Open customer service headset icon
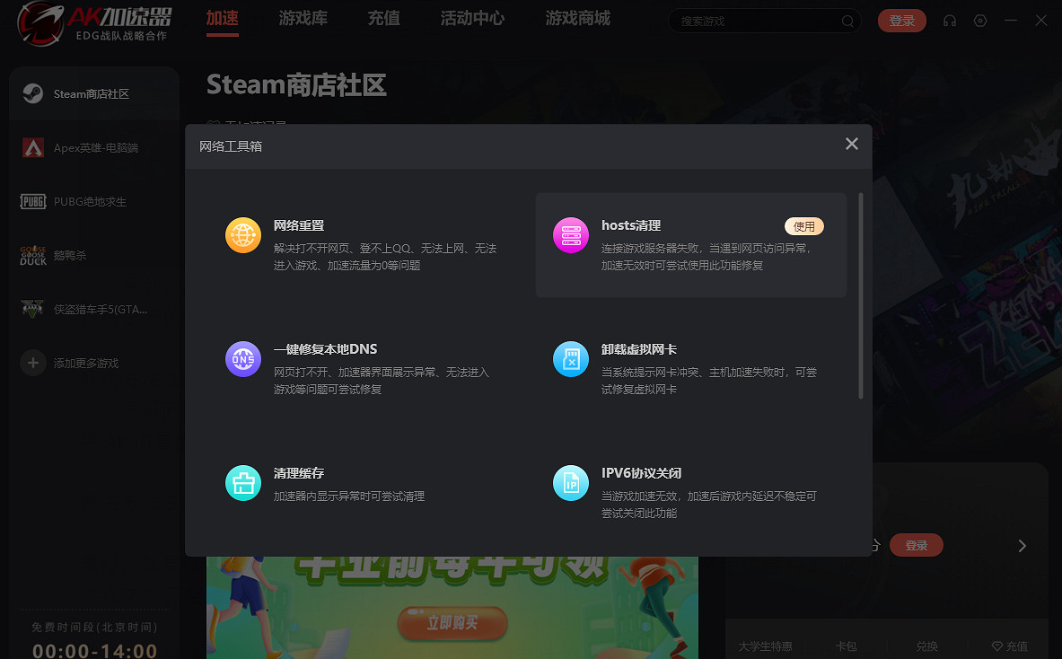Viewport: 1062px width, 659px height. pyautogui.click(x=950, y=21)
